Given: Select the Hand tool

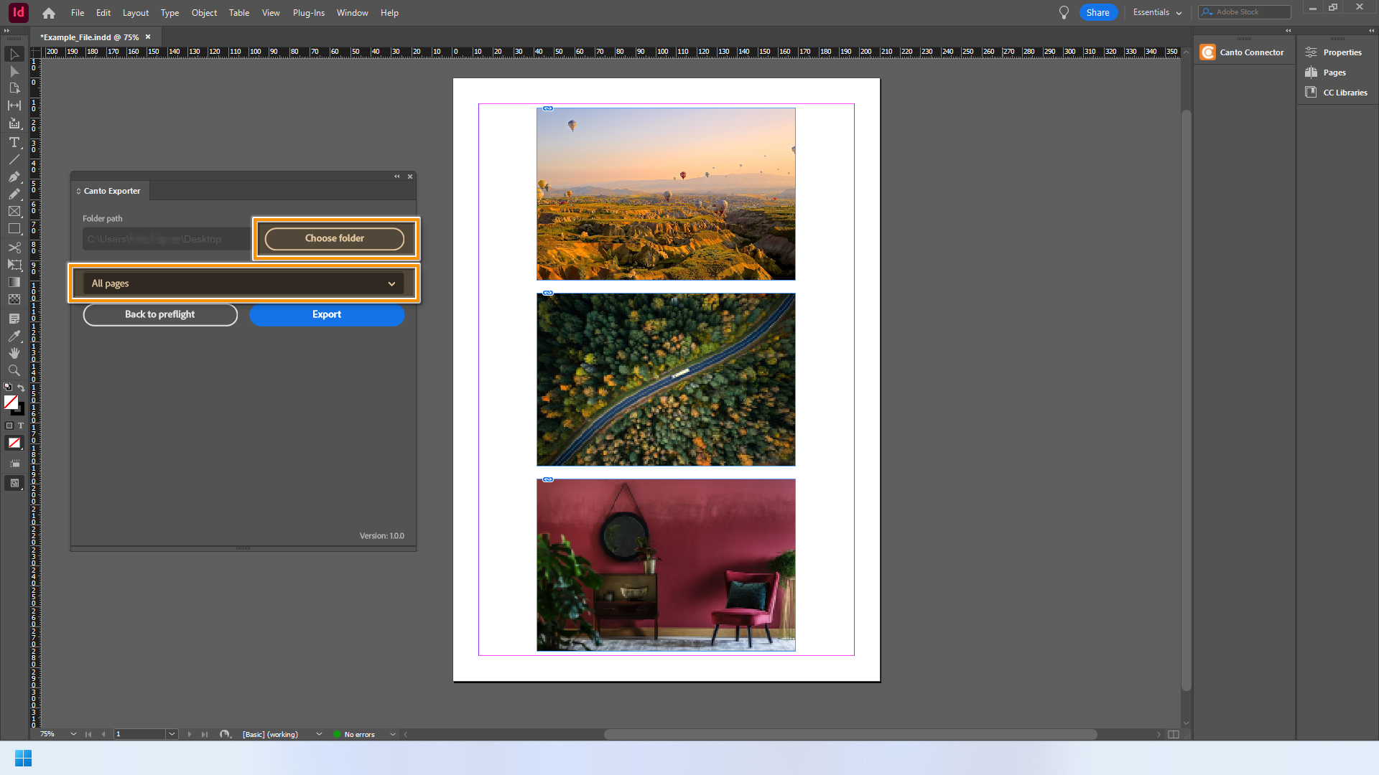Looking at the screenshot, I should [14, 353].
